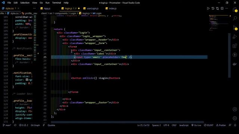
Task: Click the 'Ln 25, Col 53' cursor position
Action: coord(143,125)
